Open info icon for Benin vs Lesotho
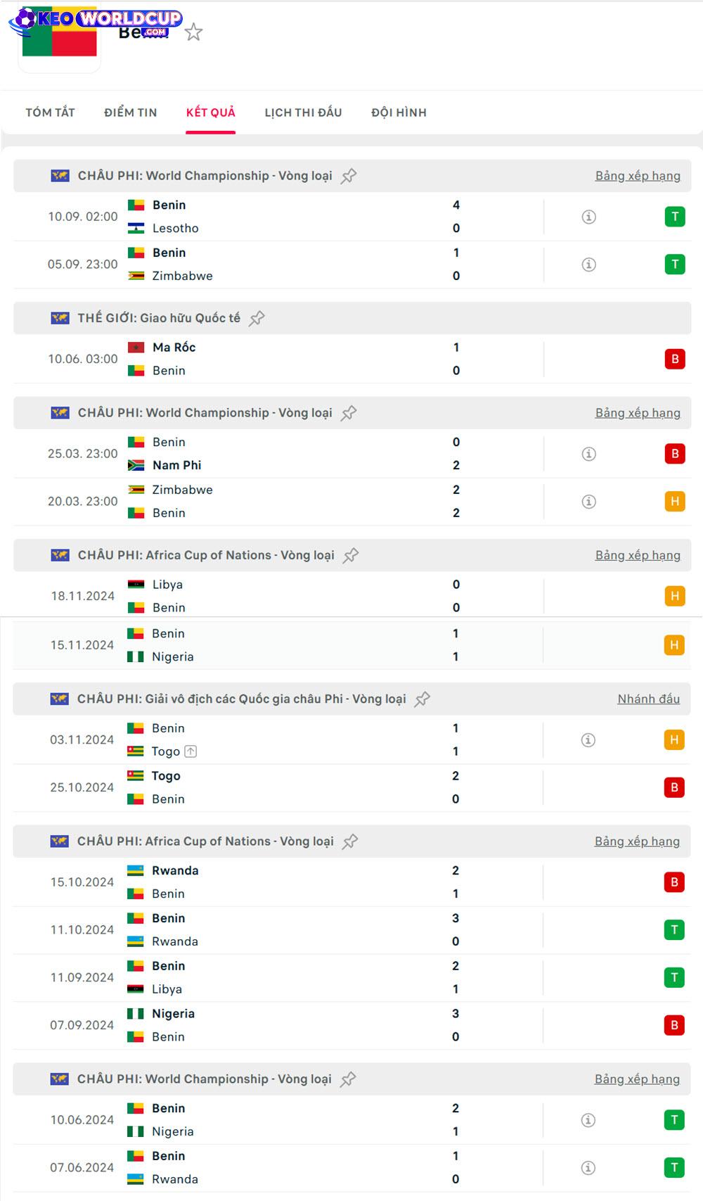The height and width of the screenshot is (1201, 703). pyautogui.click(x=589, y=217)
